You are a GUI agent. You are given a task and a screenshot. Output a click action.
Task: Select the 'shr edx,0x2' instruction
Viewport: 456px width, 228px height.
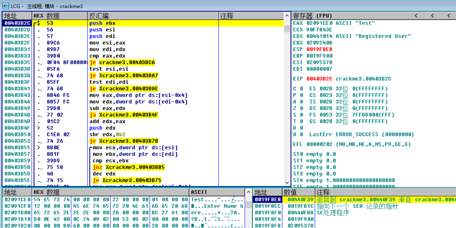(x=107, y=134)
